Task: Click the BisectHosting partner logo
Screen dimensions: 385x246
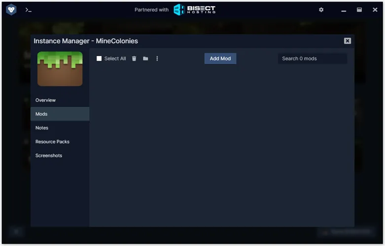Action: pos(194,10)
